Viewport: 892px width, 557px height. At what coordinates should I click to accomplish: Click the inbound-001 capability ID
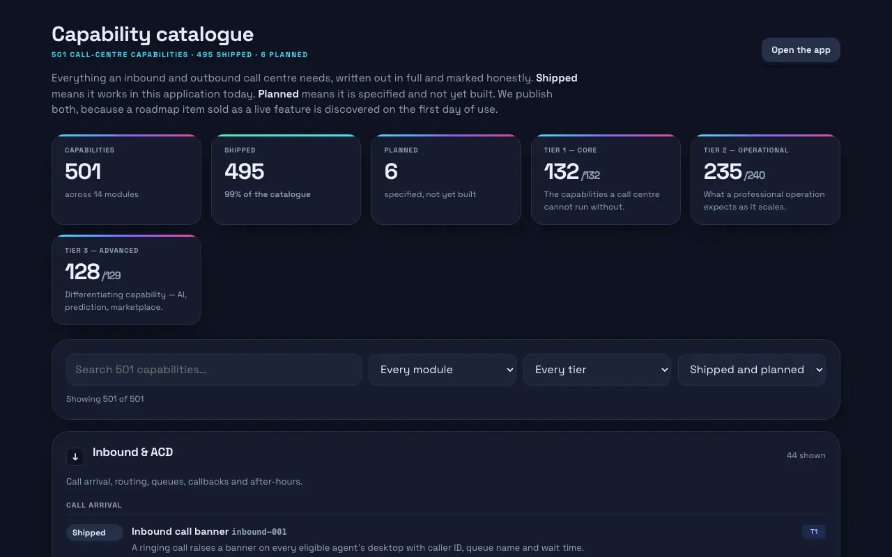click(259, 532)
